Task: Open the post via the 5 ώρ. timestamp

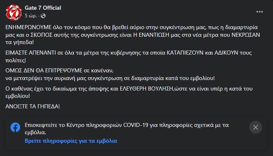Action: point(31,16)
